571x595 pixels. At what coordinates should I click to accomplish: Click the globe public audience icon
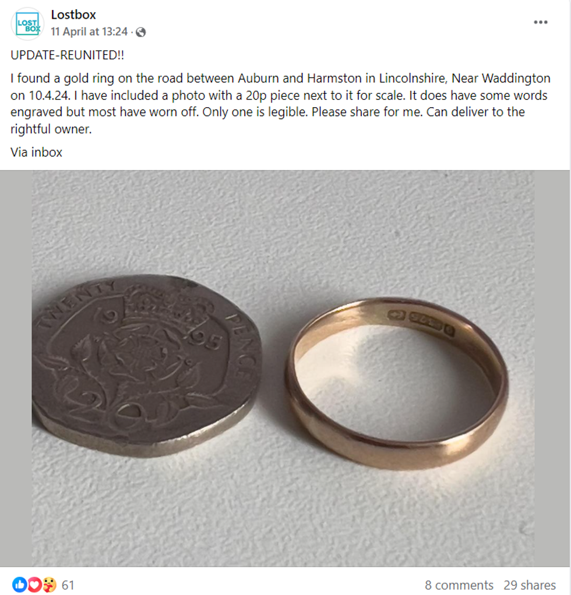pos(140,32)
